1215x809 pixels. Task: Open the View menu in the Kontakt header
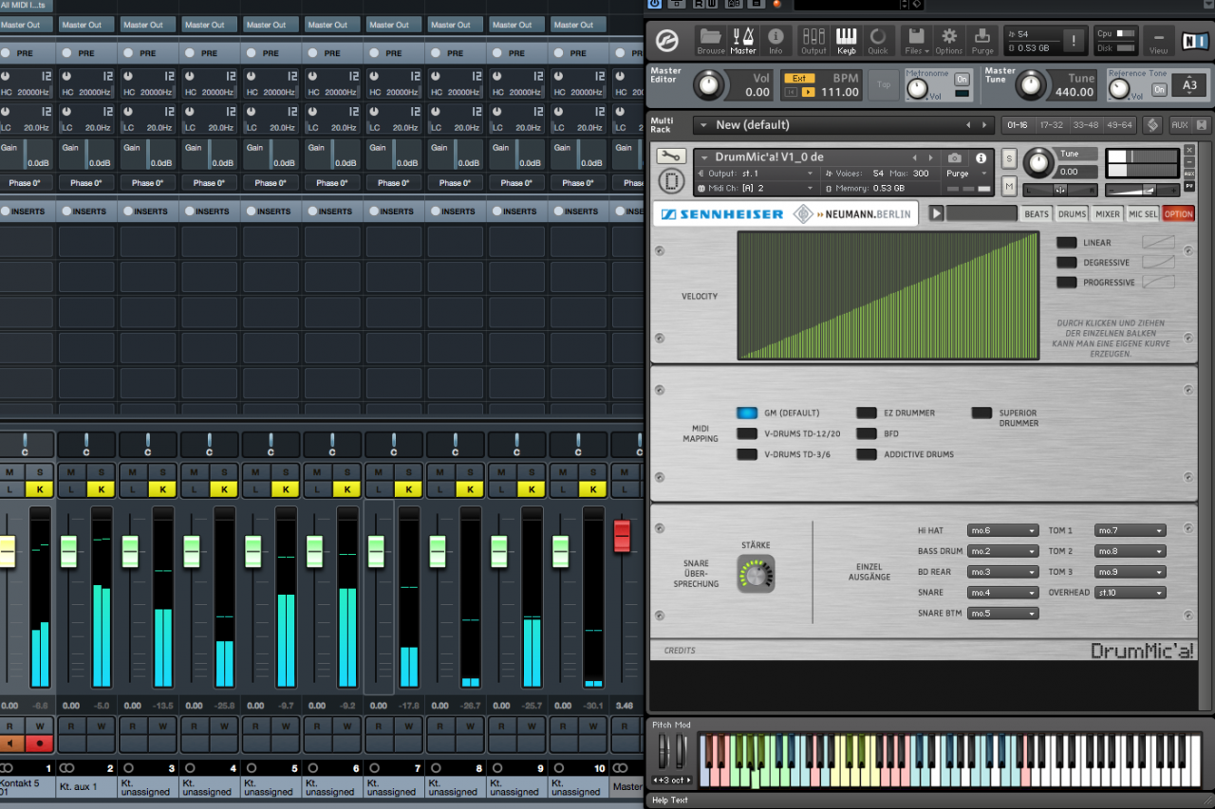[1158, 41]
